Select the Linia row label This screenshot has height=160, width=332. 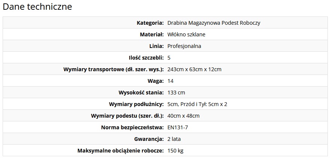click(x=157, y=46)
